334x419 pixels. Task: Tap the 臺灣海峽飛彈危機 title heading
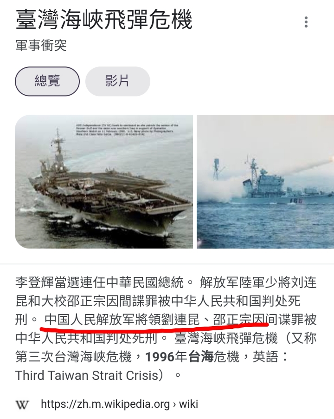104,20
